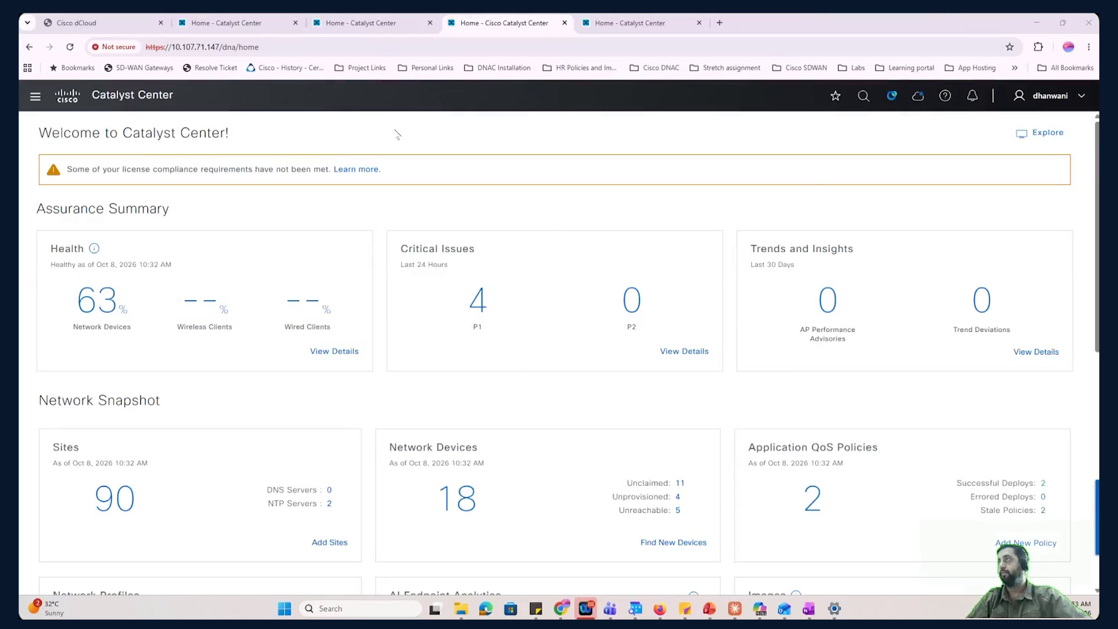Open the All Bookmarks folder
The width and height of the screenshot is (1118, 629).
[1066, 68]
